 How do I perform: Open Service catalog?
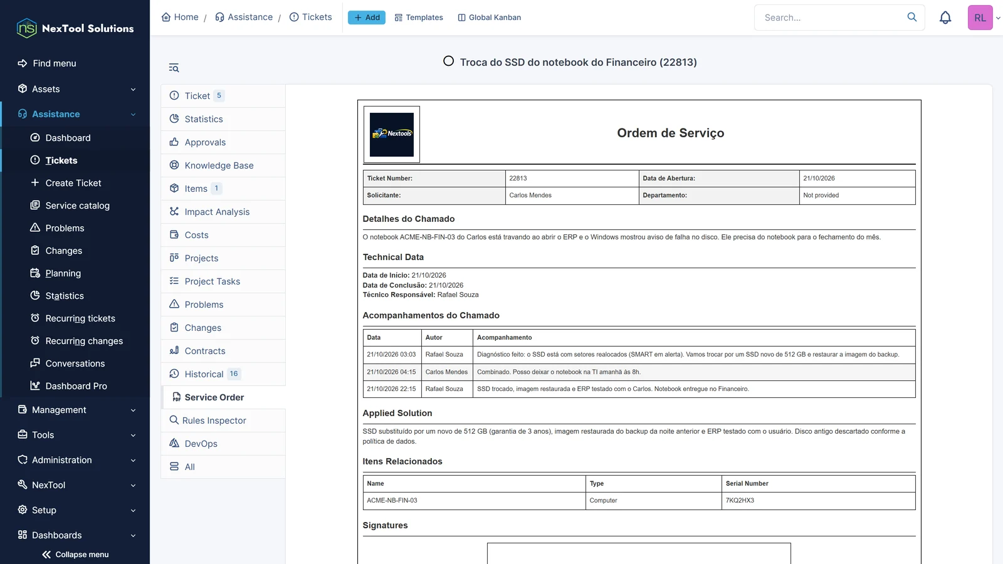tap(75, 206)
